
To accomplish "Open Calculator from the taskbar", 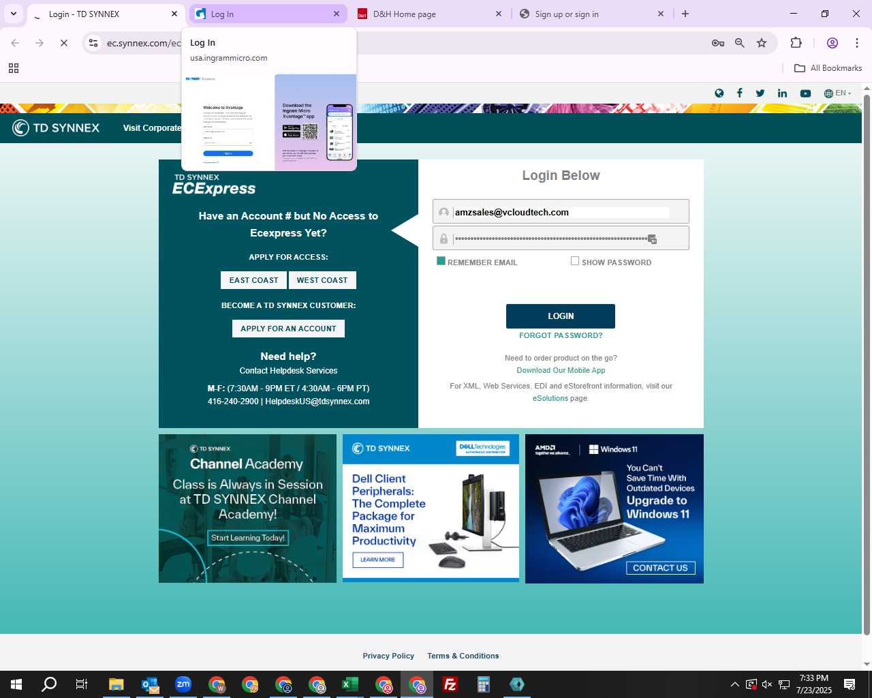I will click(x=484, y=684).
